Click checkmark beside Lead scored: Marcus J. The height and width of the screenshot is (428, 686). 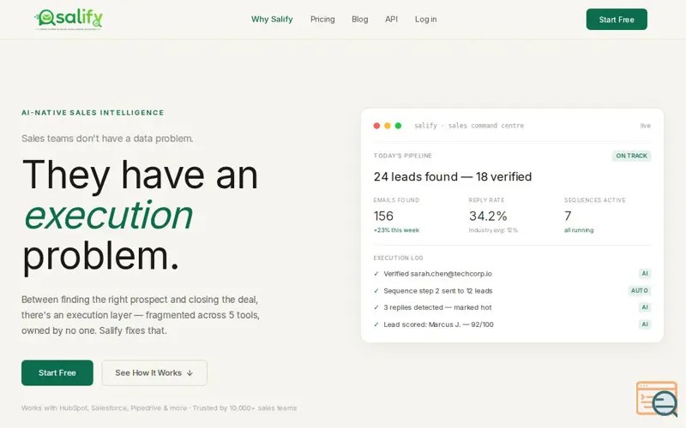tap(376, 324)
